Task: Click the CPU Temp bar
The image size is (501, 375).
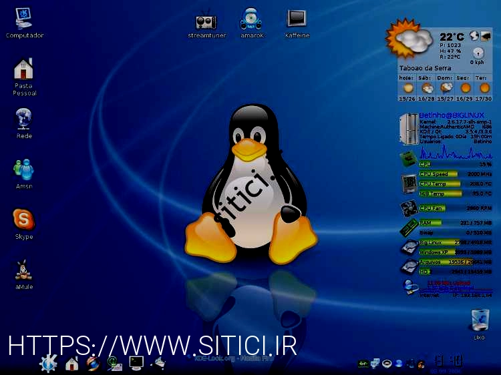Action: coord(456,184)
